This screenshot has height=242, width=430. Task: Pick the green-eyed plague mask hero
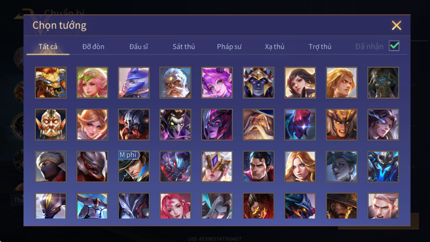coord(175,125)
